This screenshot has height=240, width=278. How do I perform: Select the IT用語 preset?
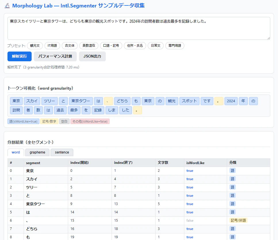point(52,46)
